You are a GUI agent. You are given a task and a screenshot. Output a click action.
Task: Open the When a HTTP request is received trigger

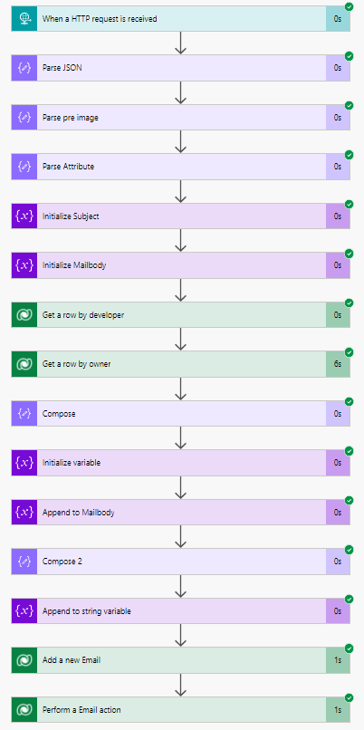pos(180,19)
